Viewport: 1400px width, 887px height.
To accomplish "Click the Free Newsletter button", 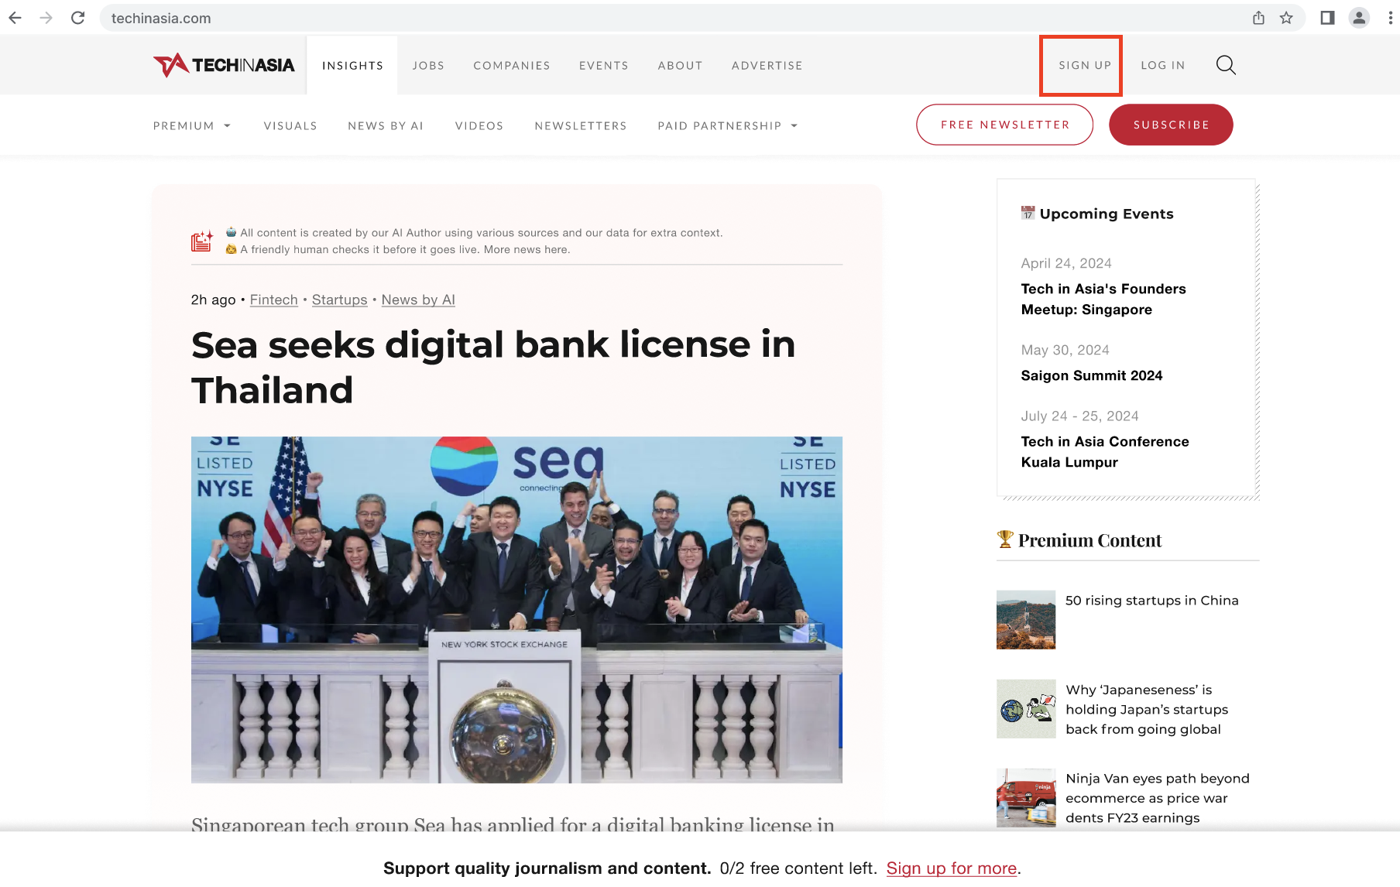I will 1005,125.
